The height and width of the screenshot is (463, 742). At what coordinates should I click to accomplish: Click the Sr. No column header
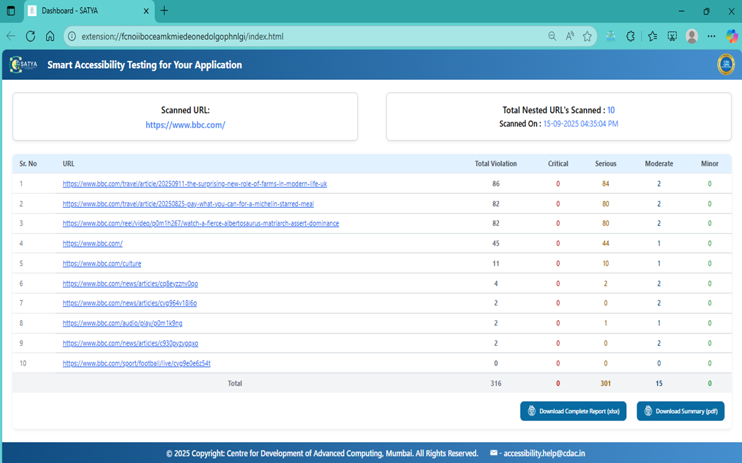point(28,164)
